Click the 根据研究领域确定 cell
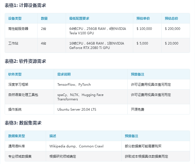Screen dimensions: 195x164 [x=84, y=156]
